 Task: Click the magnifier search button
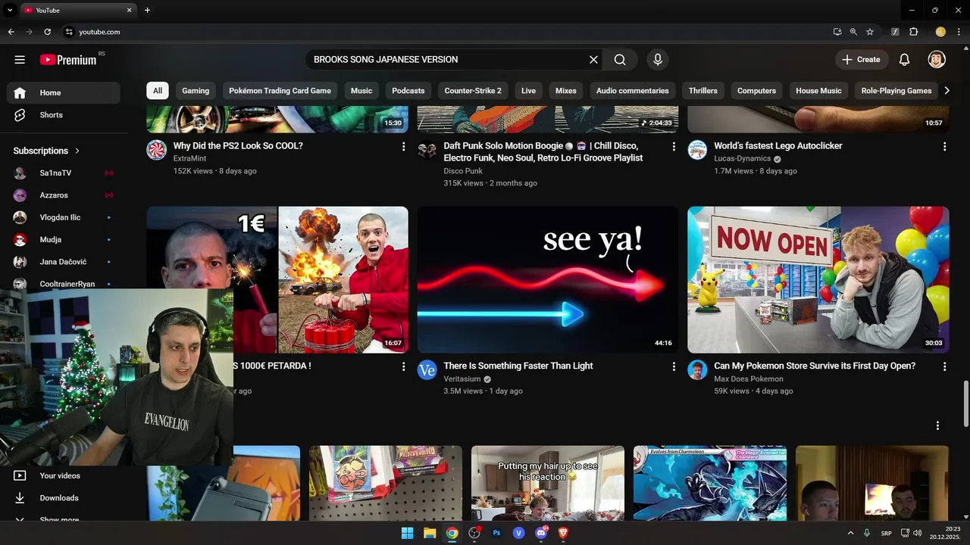coord(620,60)
